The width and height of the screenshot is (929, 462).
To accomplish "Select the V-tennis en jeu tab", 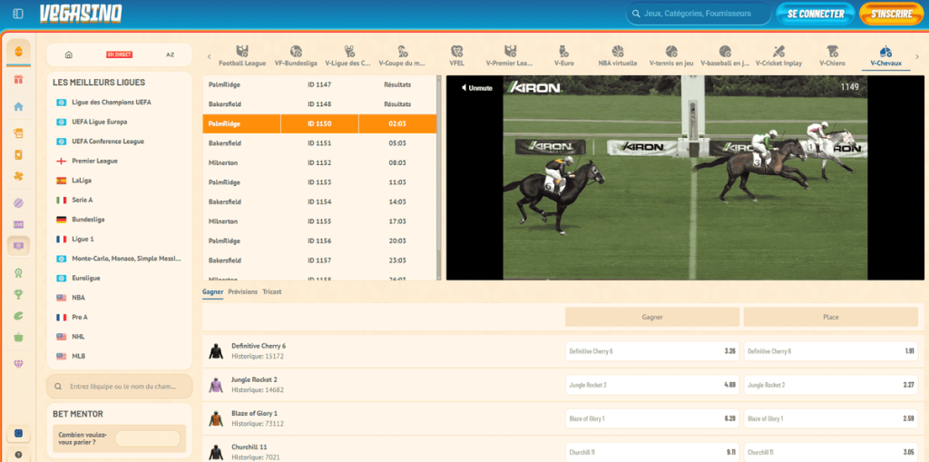I will [671, 56].
